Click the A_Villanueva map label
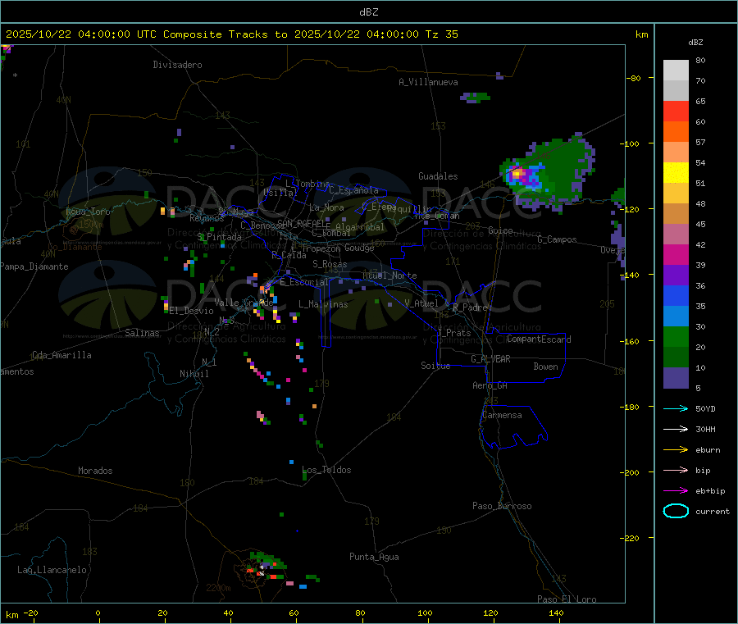The width and height of the screenshot is (738, 624). click(x=428, y=82)
